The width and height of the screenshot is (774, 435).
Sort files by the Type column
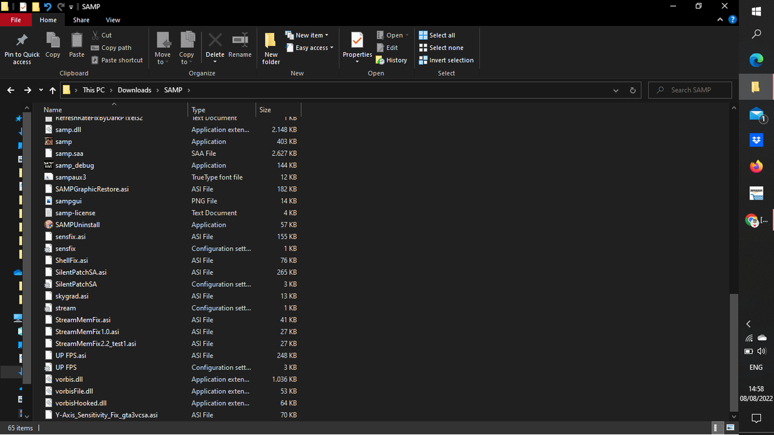222,110
